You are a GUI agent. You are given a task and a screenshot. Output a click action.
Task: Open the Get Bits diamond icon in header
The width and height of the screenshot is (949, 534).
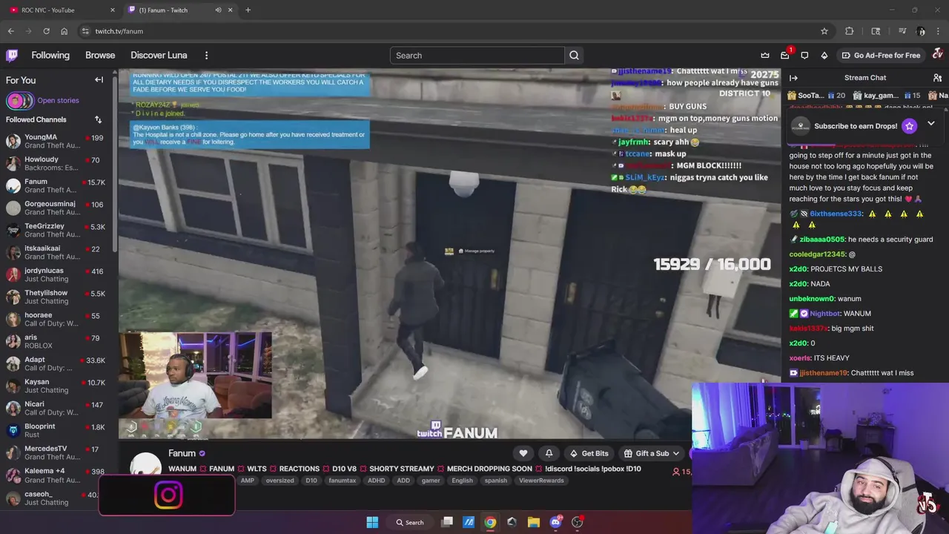[x=824, y=55]
